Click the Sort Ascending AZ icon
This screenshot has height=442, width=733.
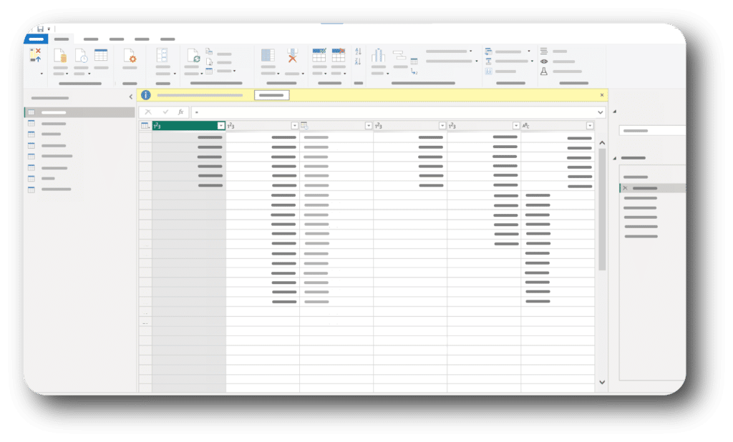point(357,51)
